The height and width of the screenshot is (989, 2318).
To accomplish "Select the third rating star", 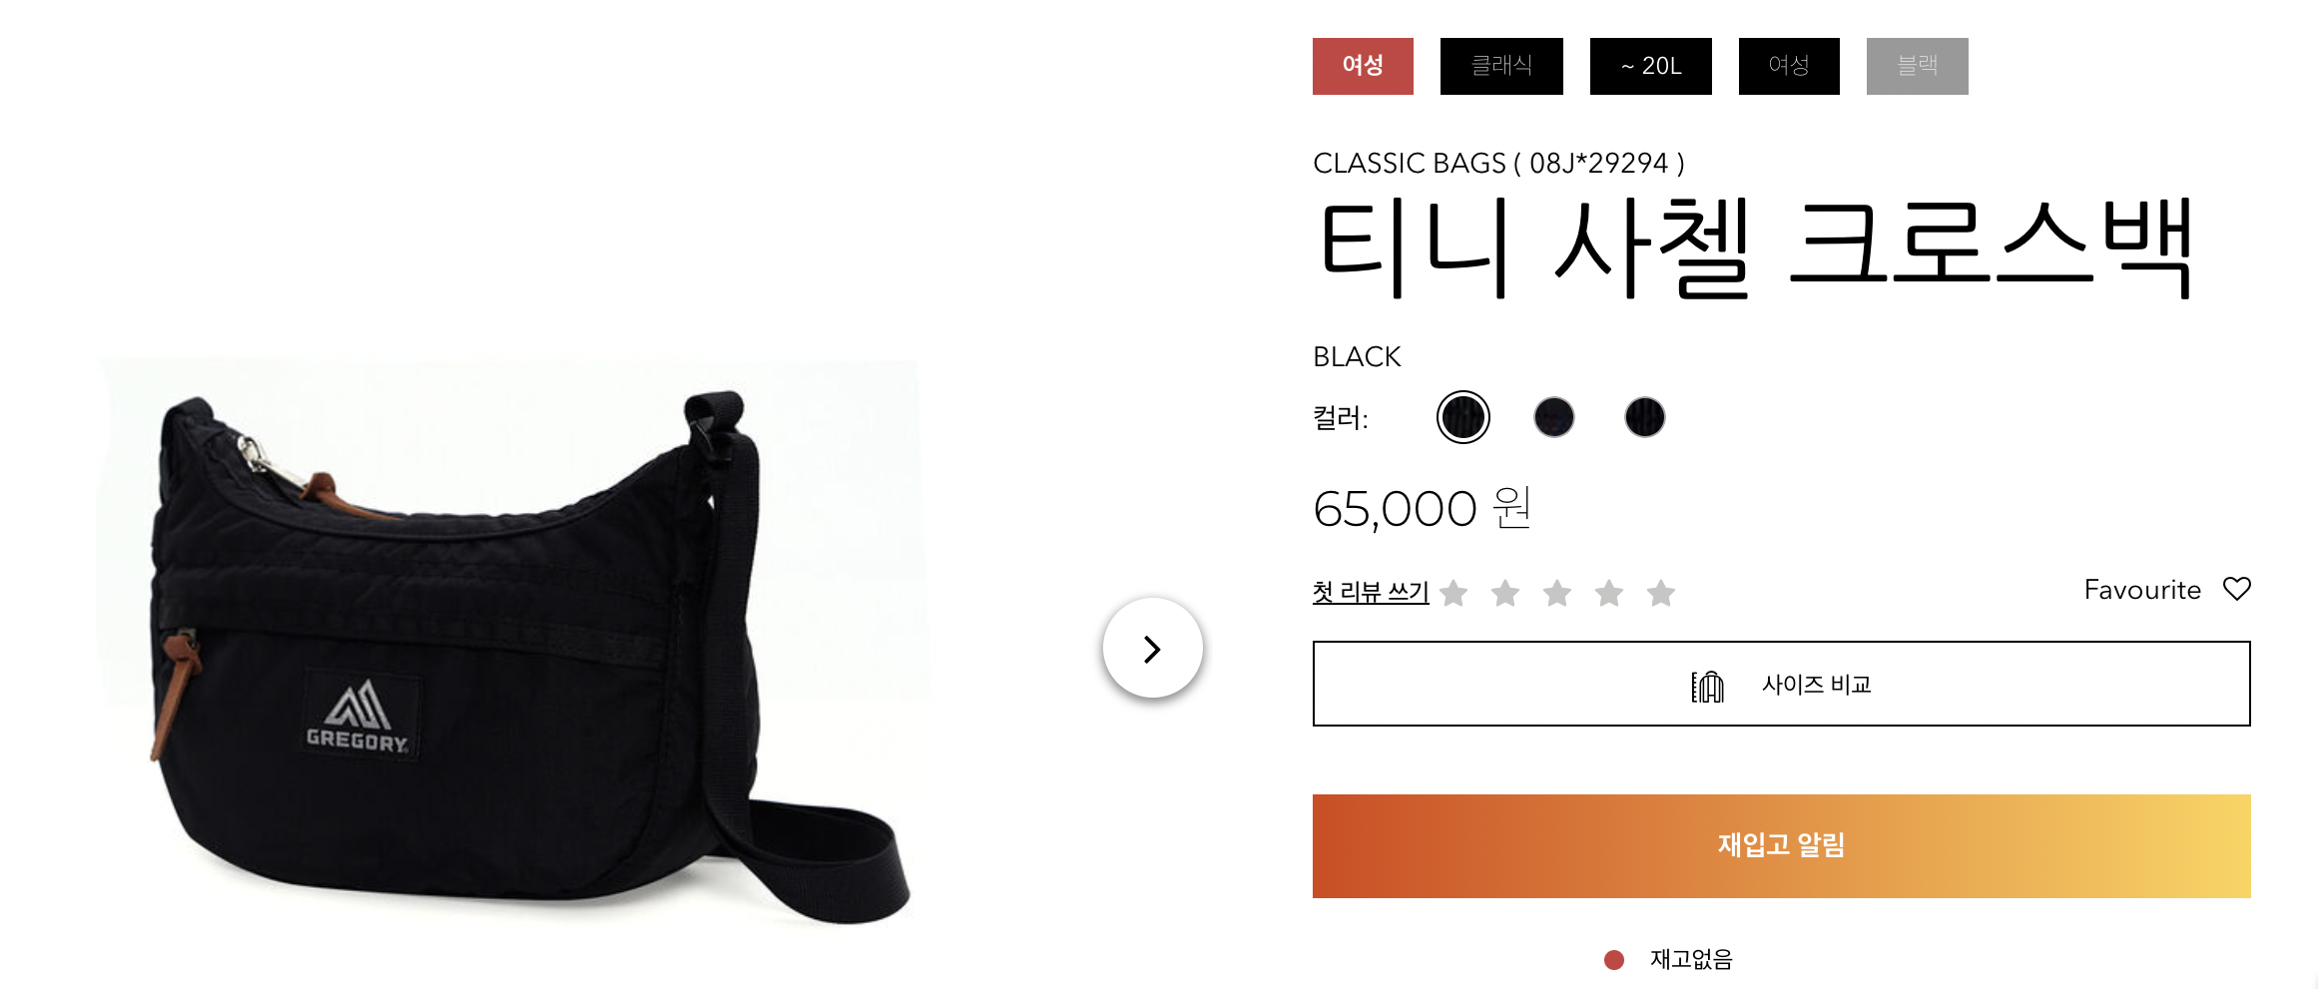I will (1557, 593).
